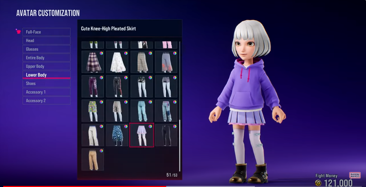
Task: Open color wheel on camo shorts thumbnail
Action: 150,78
